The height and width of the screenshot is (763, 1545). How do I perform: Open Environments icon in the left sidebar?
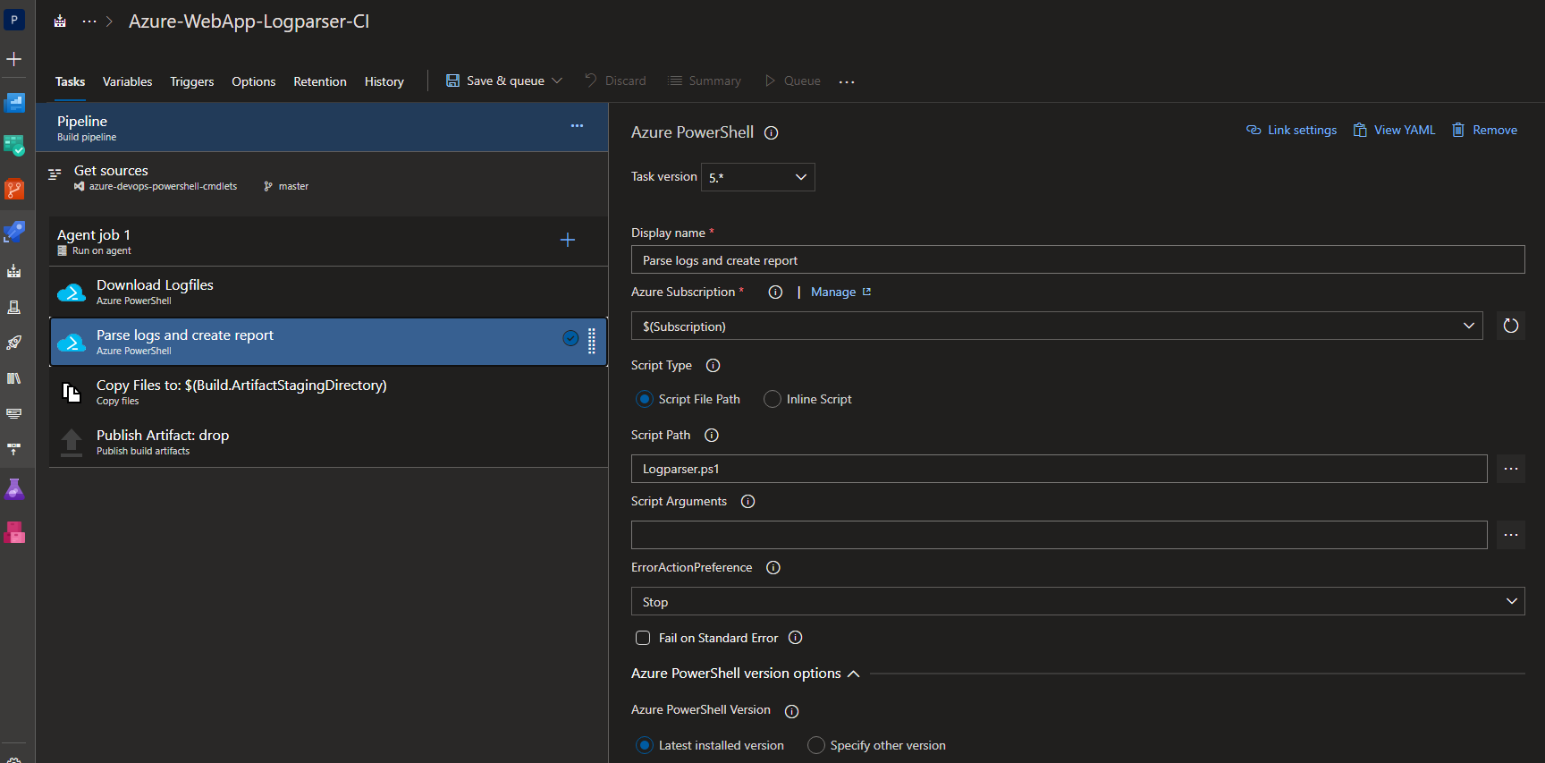click(13, 307)
